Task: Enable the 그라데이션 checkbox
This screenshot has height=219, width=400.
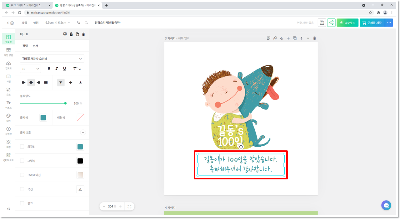Action: [22, 175]
